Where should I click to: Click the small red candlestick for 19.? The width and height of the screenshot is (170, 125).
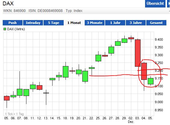coord(72,71)
